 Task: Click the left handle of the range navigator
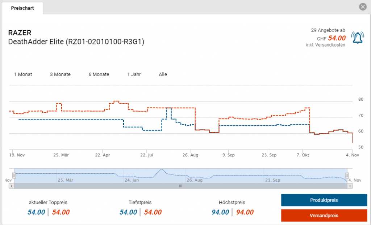pyautogui.click(x=14, y=176)
